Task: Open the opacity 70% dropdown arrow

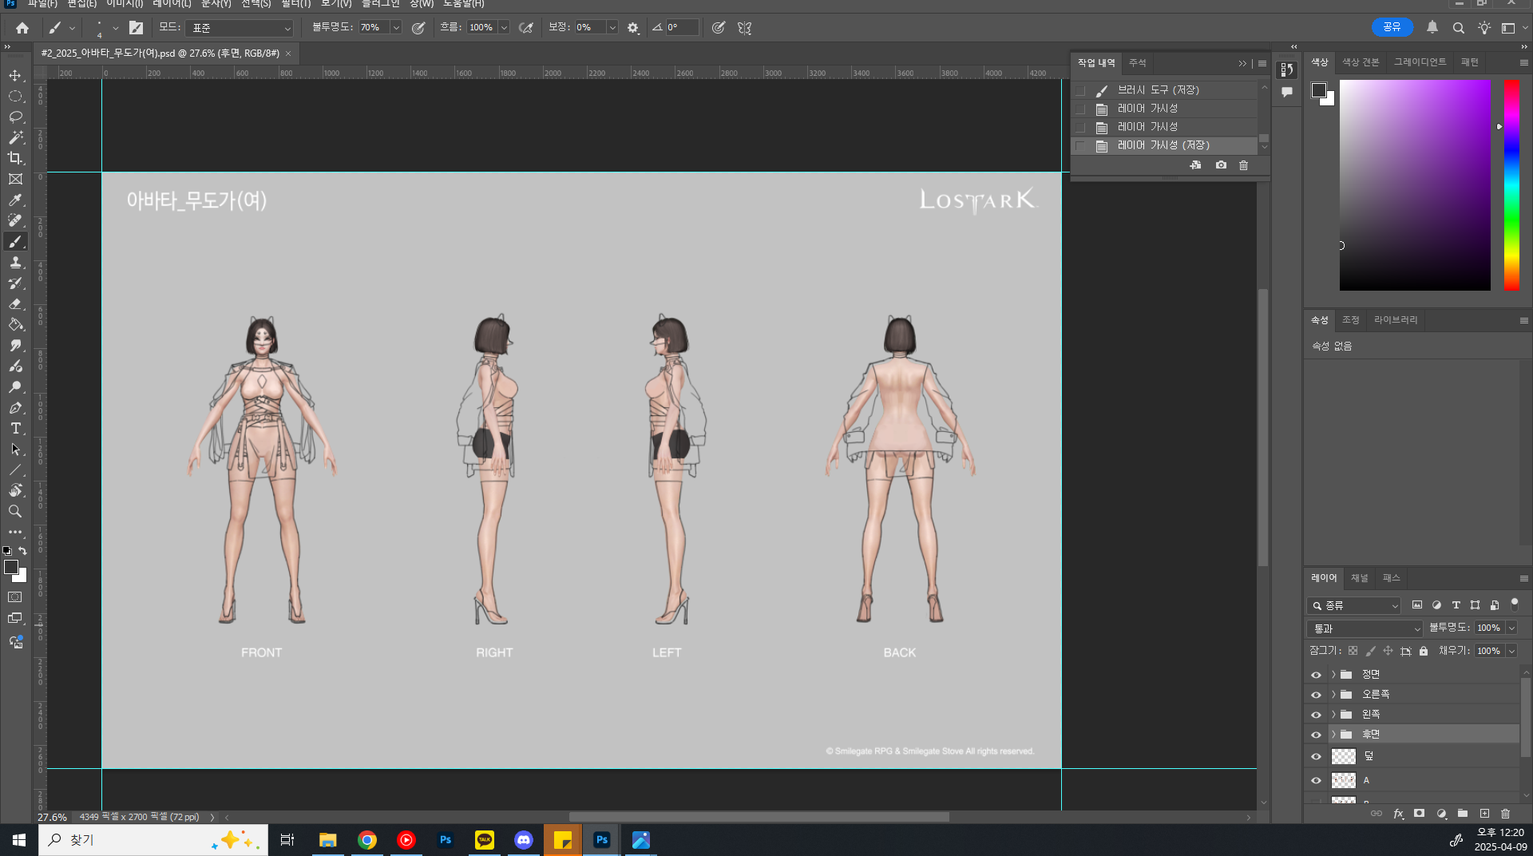Action: pos(396,28)
